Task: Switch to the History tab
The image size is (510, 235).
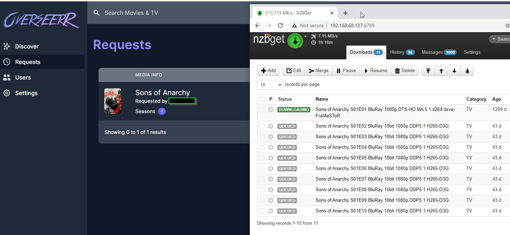Action: pyautogui.click(x=402, y=52)
